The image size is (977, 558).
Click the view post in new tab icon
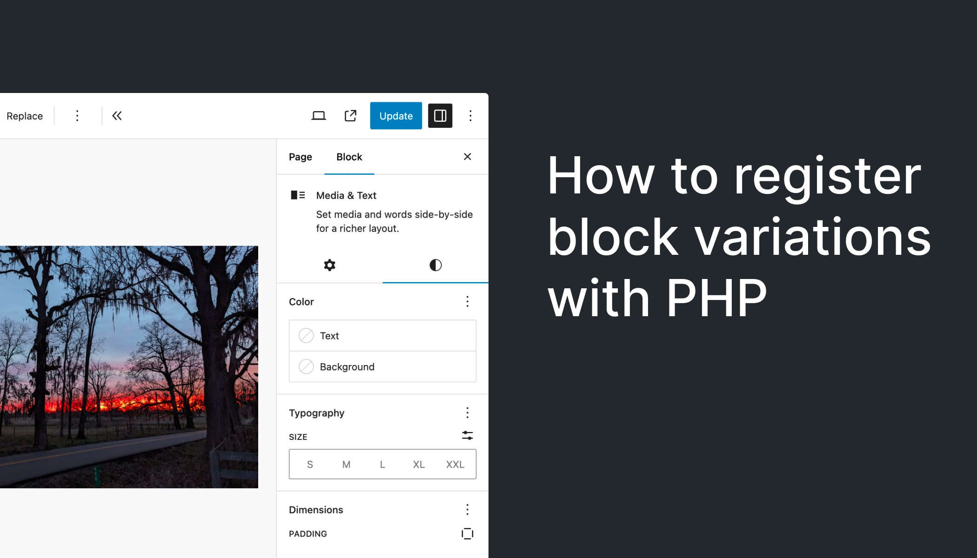click(x=350, y=116)
